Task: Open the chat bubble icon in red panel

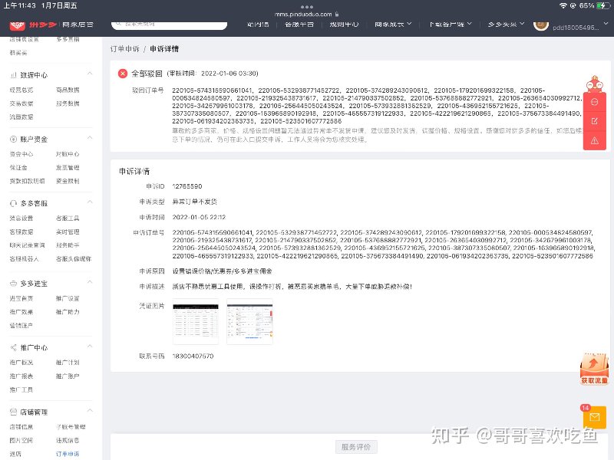Action: pos(594,102)
